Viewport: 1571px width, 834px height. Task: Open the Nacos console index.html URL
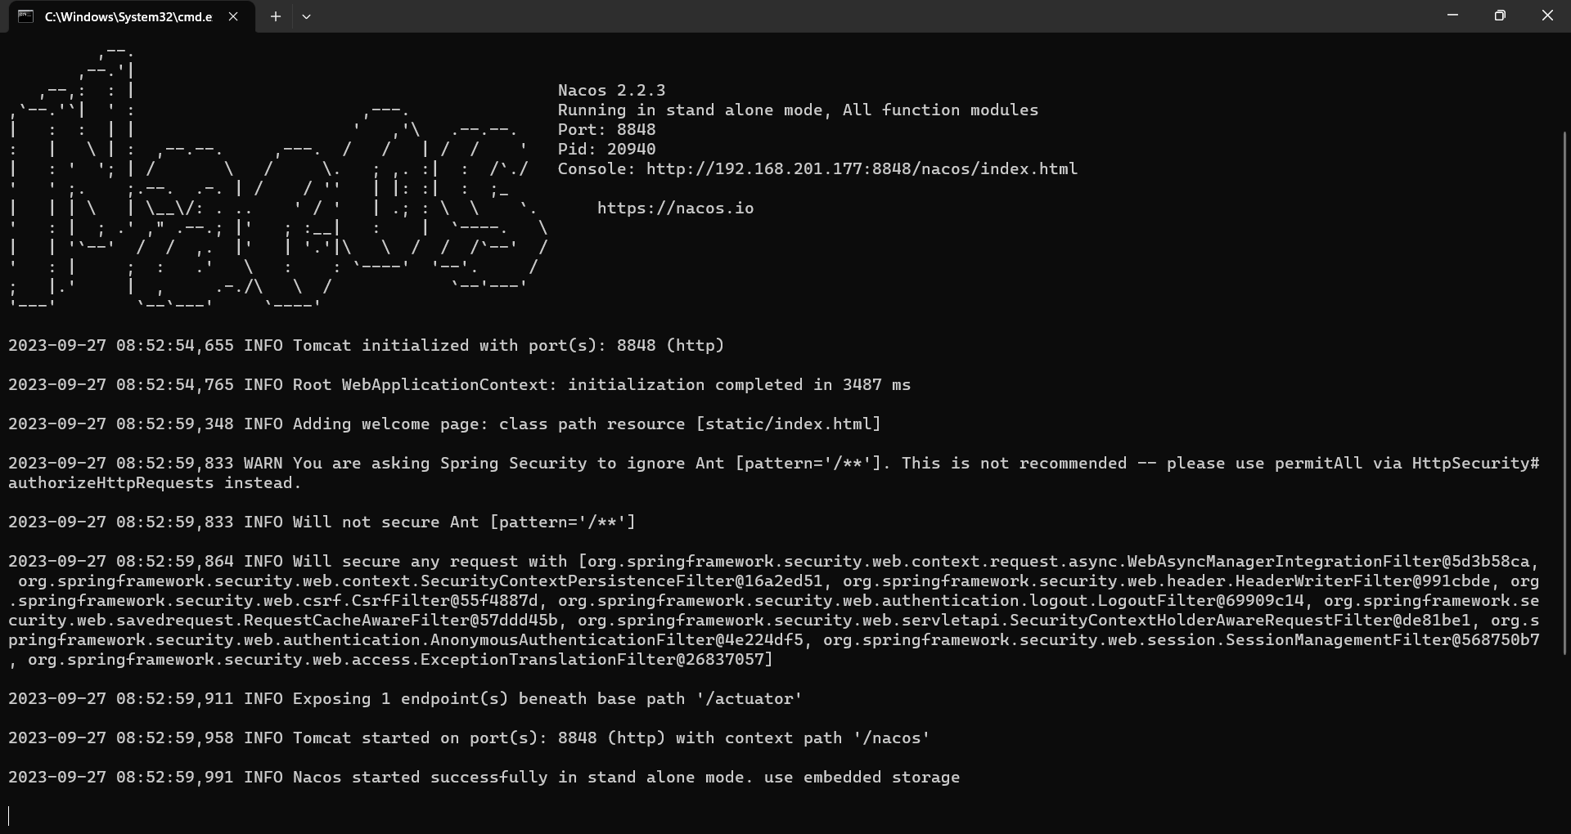(x=862, y=169)
